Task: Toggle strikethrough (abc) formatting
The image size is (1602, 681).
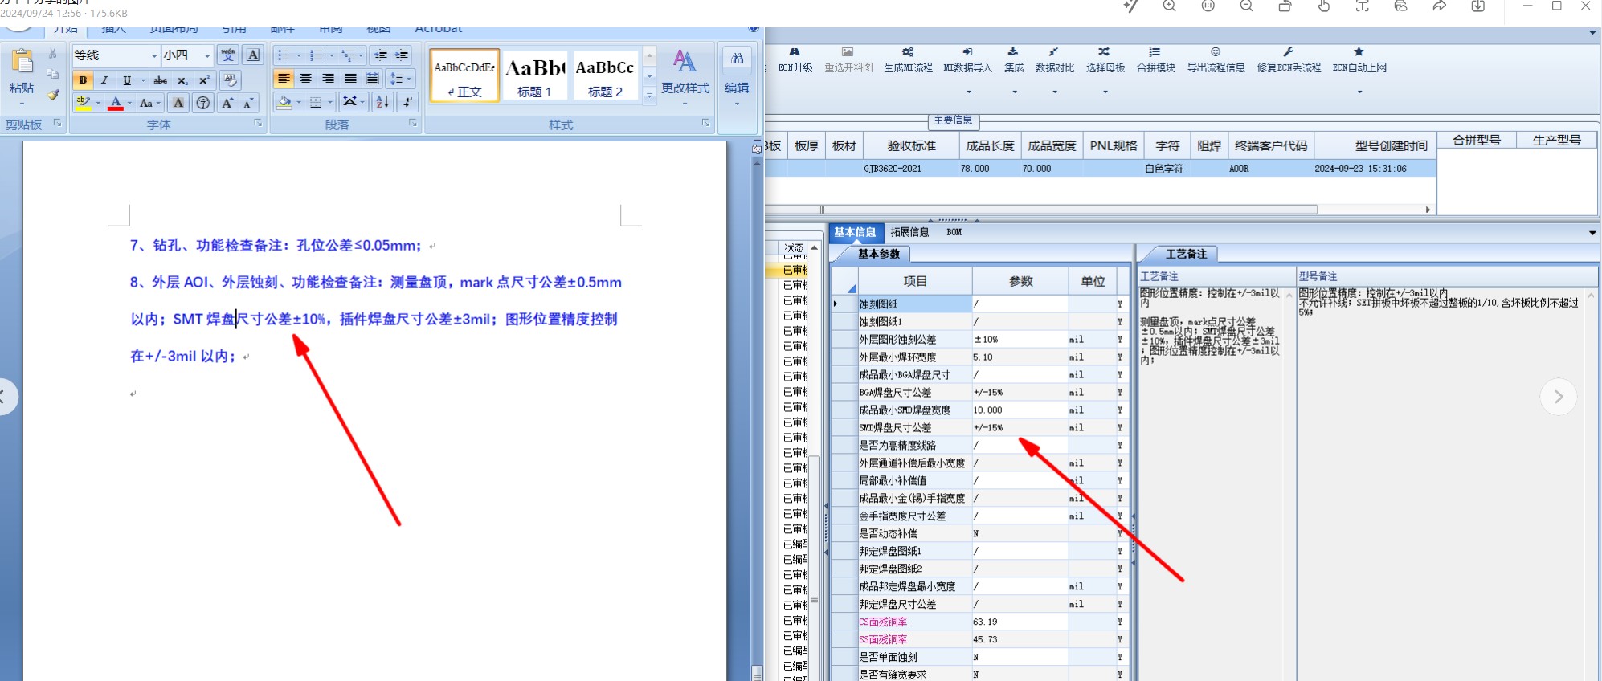Action: point(161,80)
